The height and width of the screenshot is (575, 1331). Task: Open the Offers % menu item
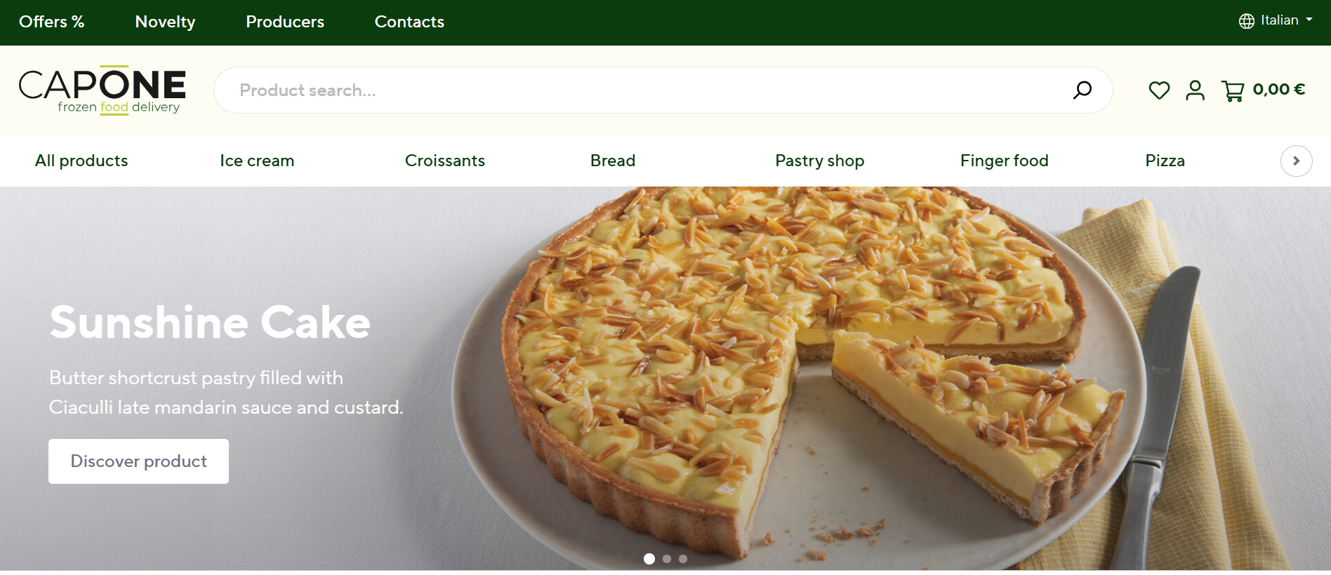(x=52, y=22)
